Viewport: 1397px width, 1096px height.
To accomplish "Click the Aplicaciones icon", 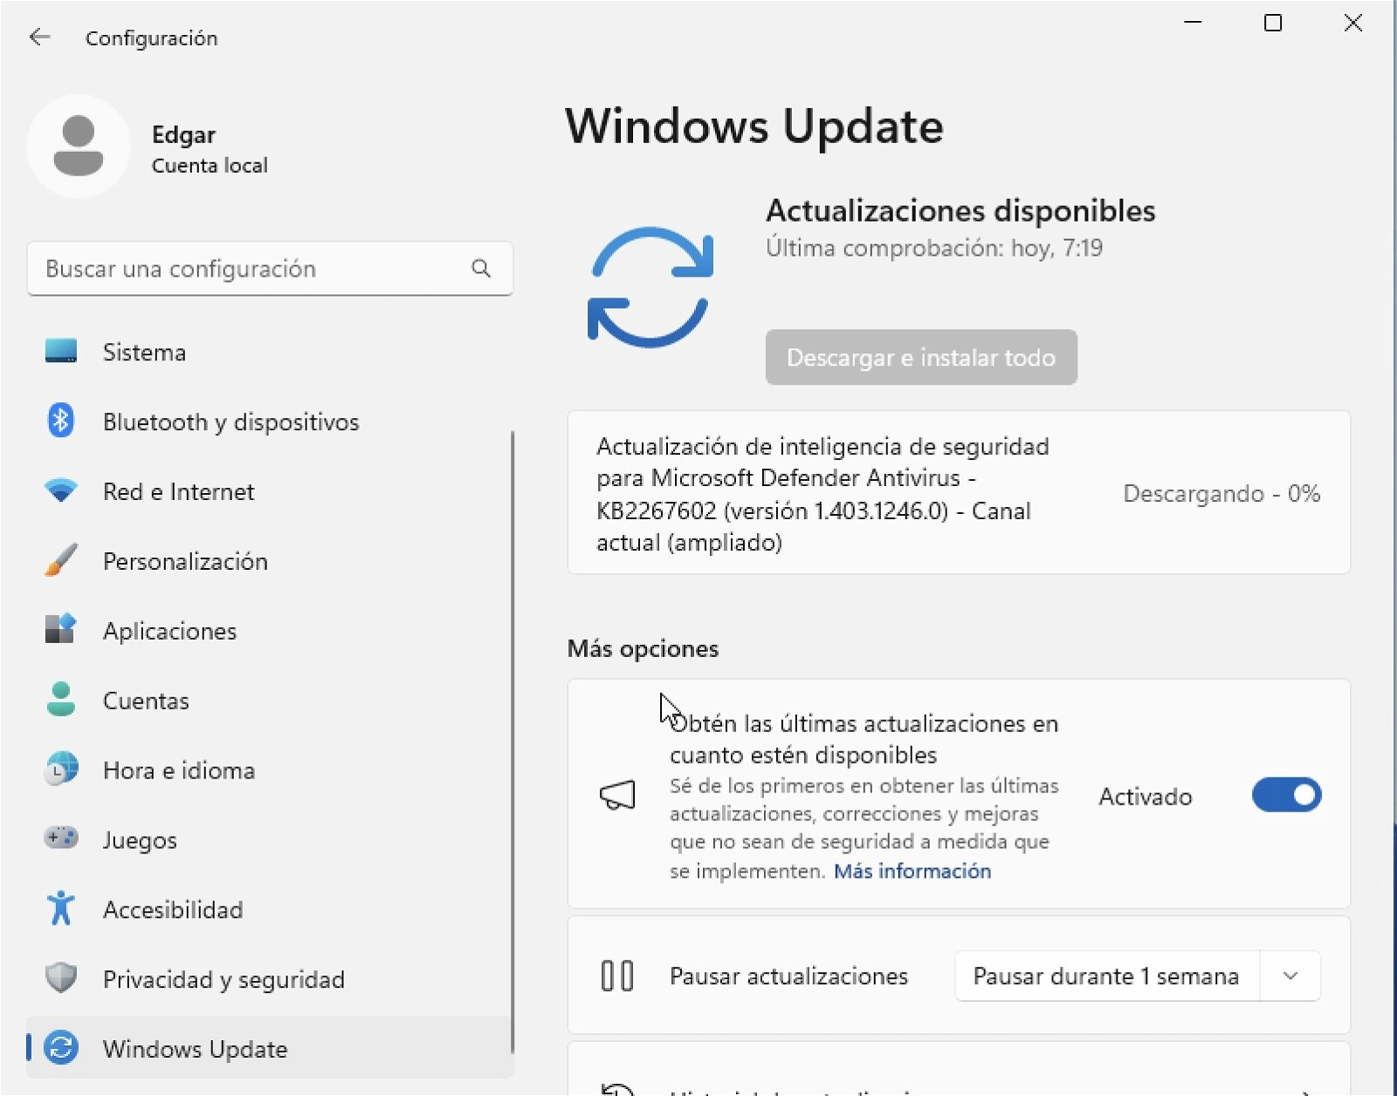I will (x=61, y=629).
